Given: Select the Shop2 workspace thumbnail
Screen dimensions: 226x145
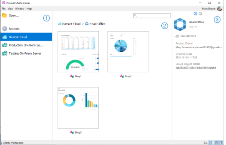Looking at the screenshot, I should pos(128,52).
